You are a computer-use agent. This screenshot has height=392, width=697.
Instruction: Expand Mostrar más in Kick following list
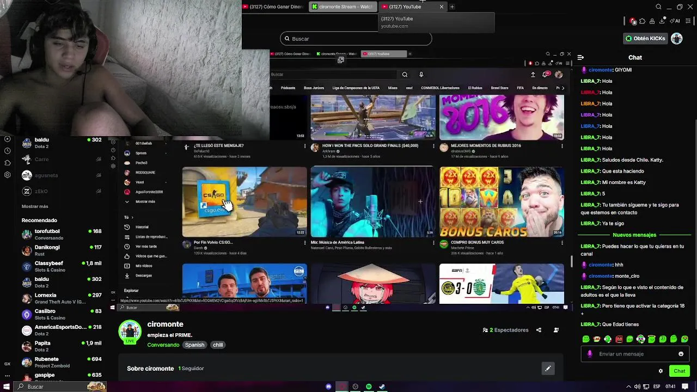tap(35, 206)
